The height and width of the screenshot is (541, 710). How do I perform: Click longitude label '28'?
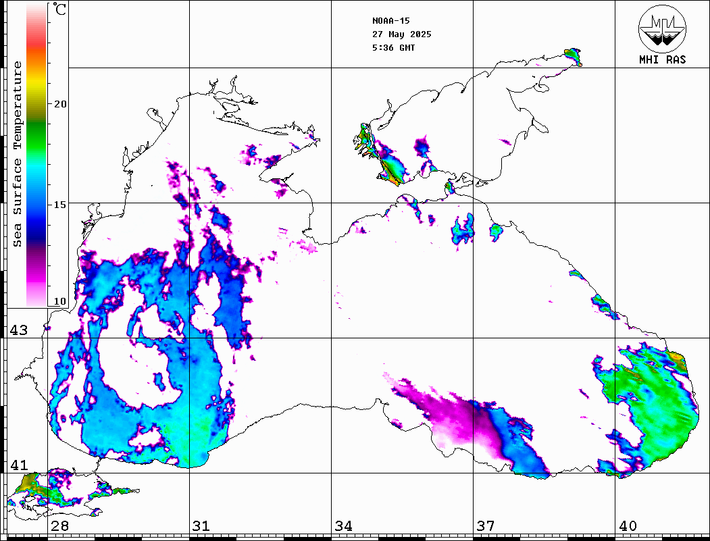click(59, 525)
